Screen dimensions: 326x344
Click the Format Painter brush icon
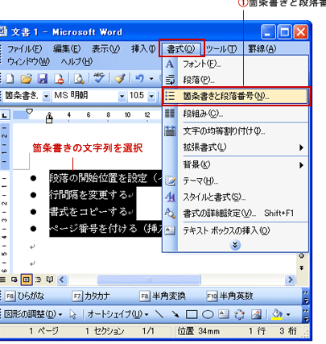(x=120, y=79)
